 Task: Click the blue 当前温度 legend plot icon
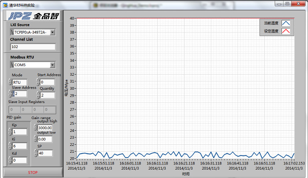pos(286,23)
